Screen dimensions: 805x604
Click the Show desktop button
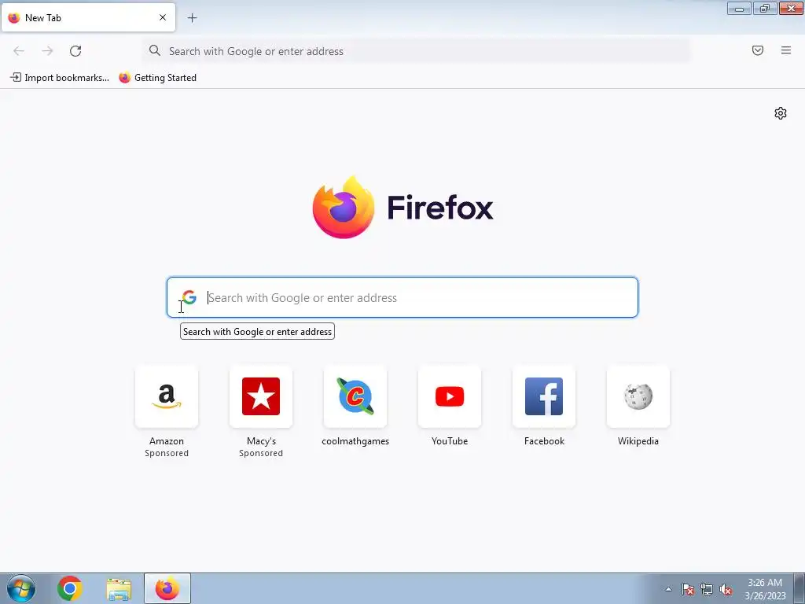coord(799,588)
